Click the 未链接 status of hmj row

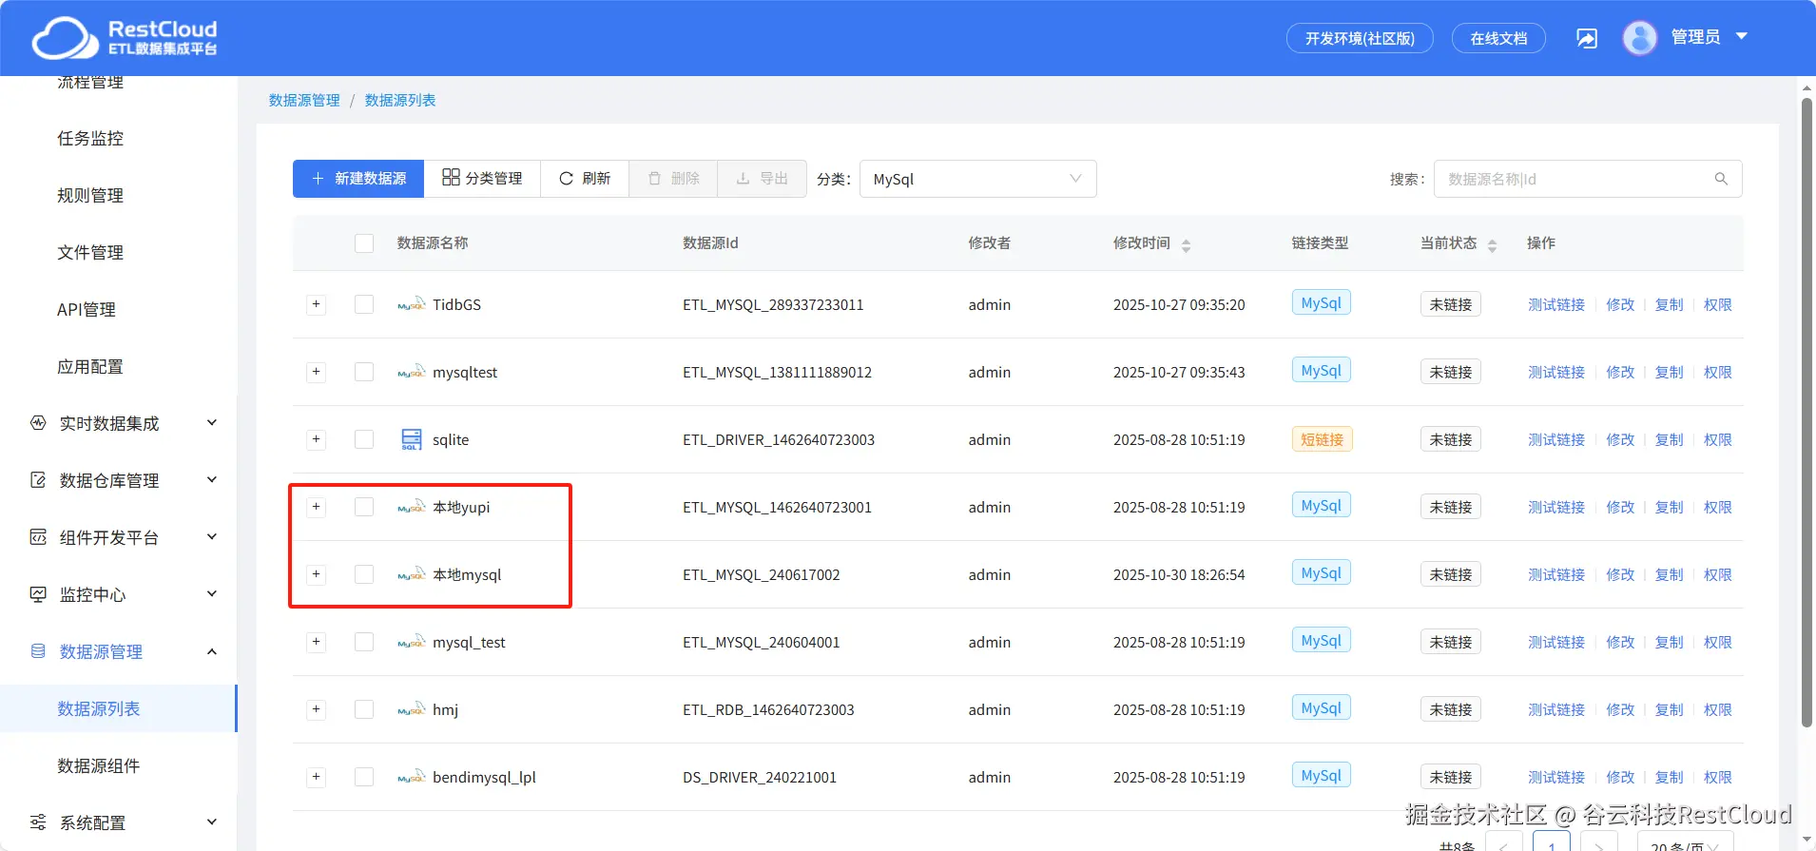click(x=1450, y=709)
